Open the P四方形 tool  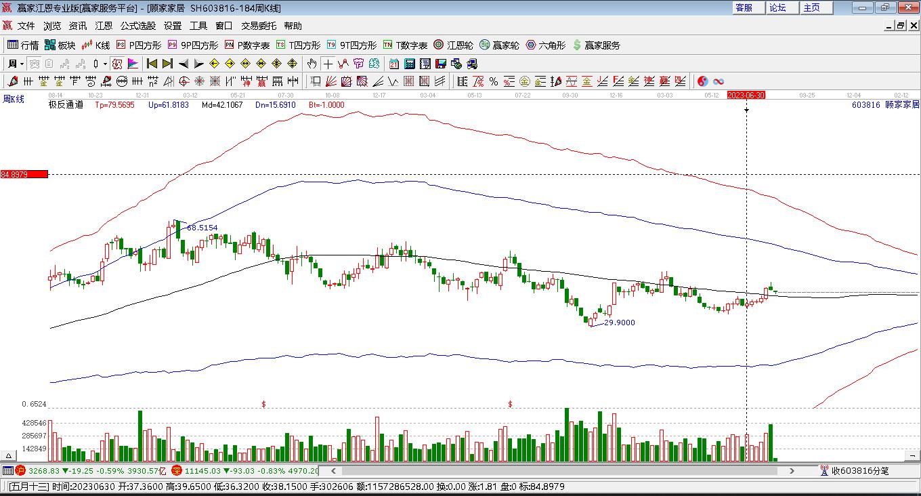pyautogui.click(x=139, y=45)
